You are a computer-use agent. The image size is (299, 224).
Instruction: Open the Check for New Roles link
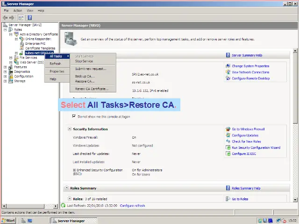click(246, 141)
